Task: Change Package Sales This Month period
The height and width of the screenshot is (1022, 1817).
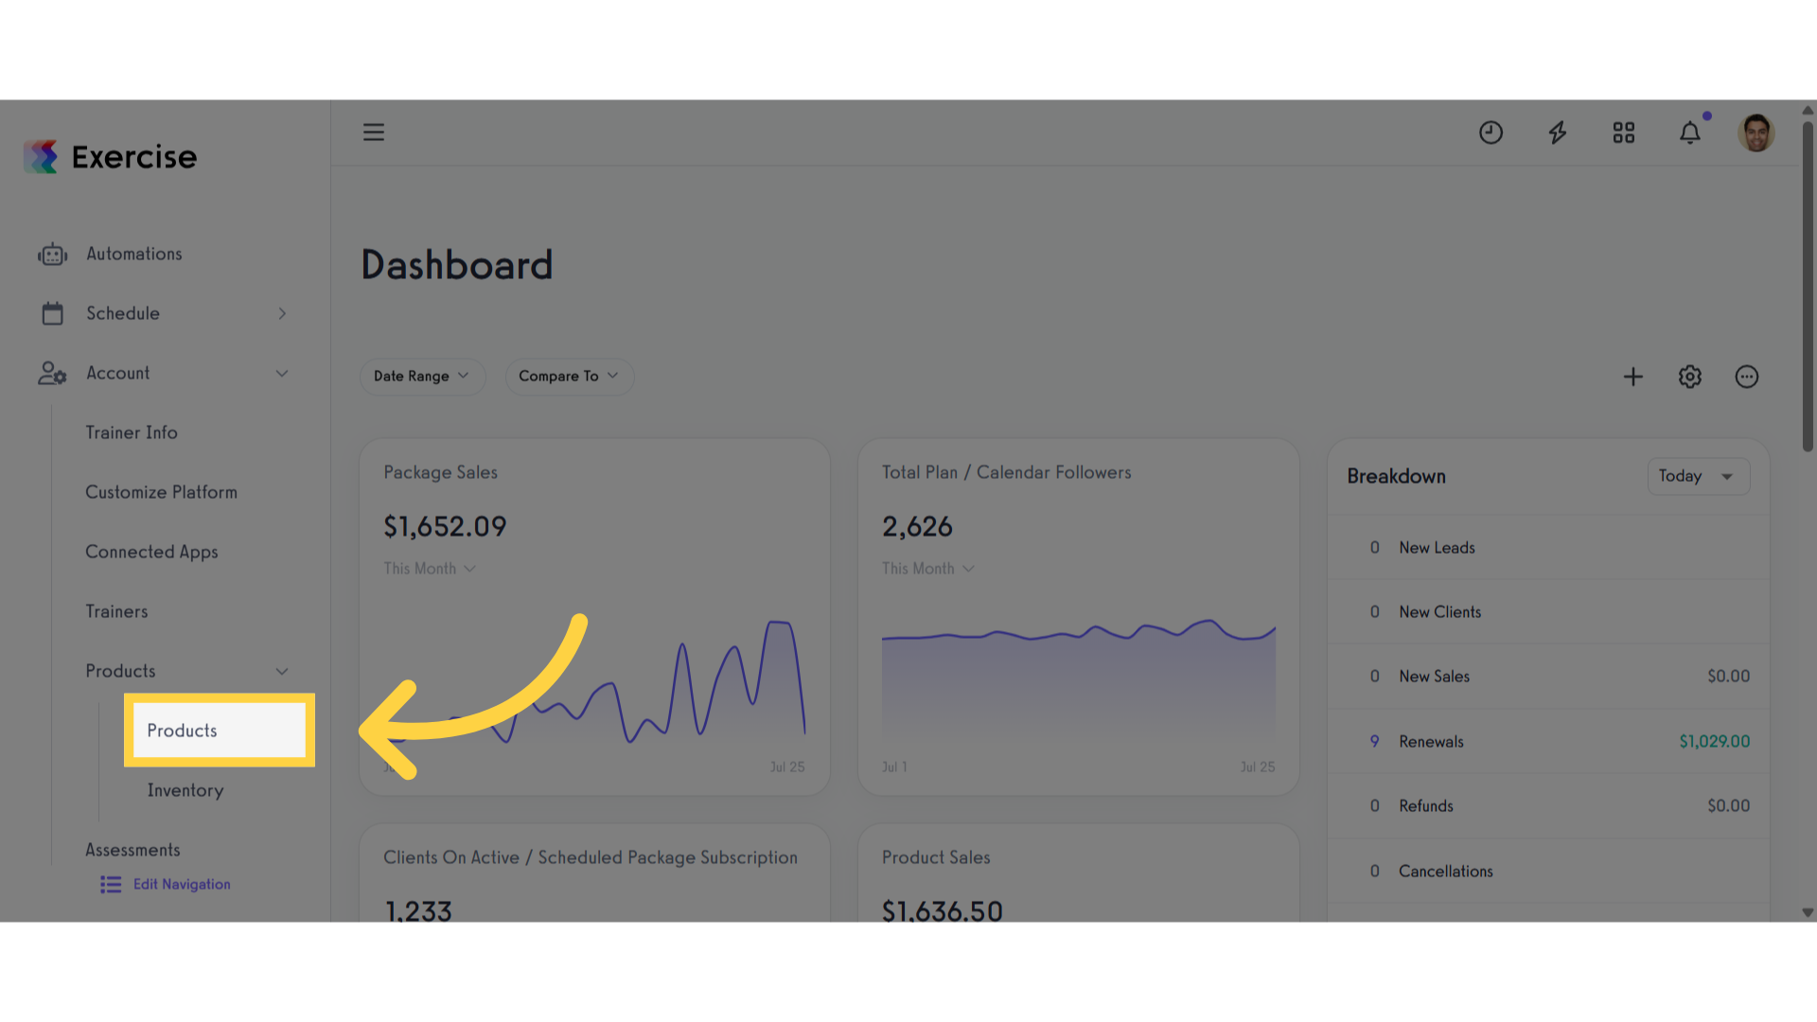Action: point(430,569)
